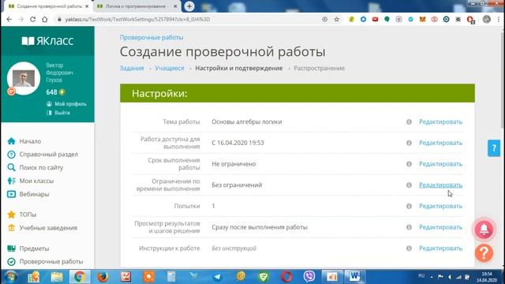
Task: Open Viber from the taskbar
Action: point(309,277)
